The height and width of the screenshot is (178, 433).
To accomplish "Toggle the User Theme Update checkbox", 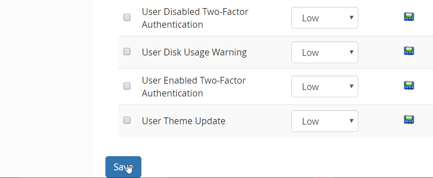I will (127, 120).
